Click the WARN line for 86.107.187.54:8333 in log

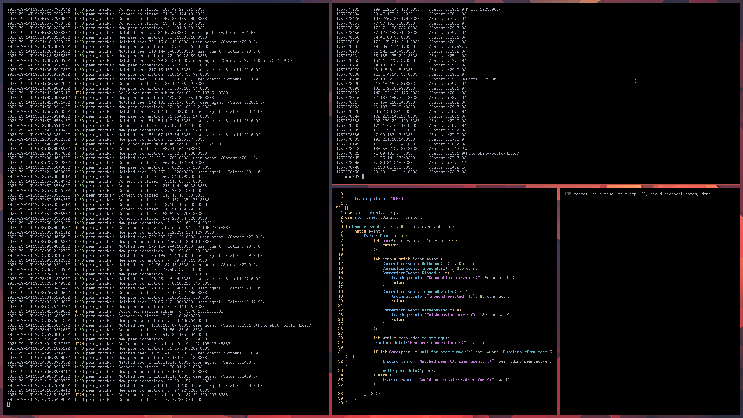pos(118,93)
